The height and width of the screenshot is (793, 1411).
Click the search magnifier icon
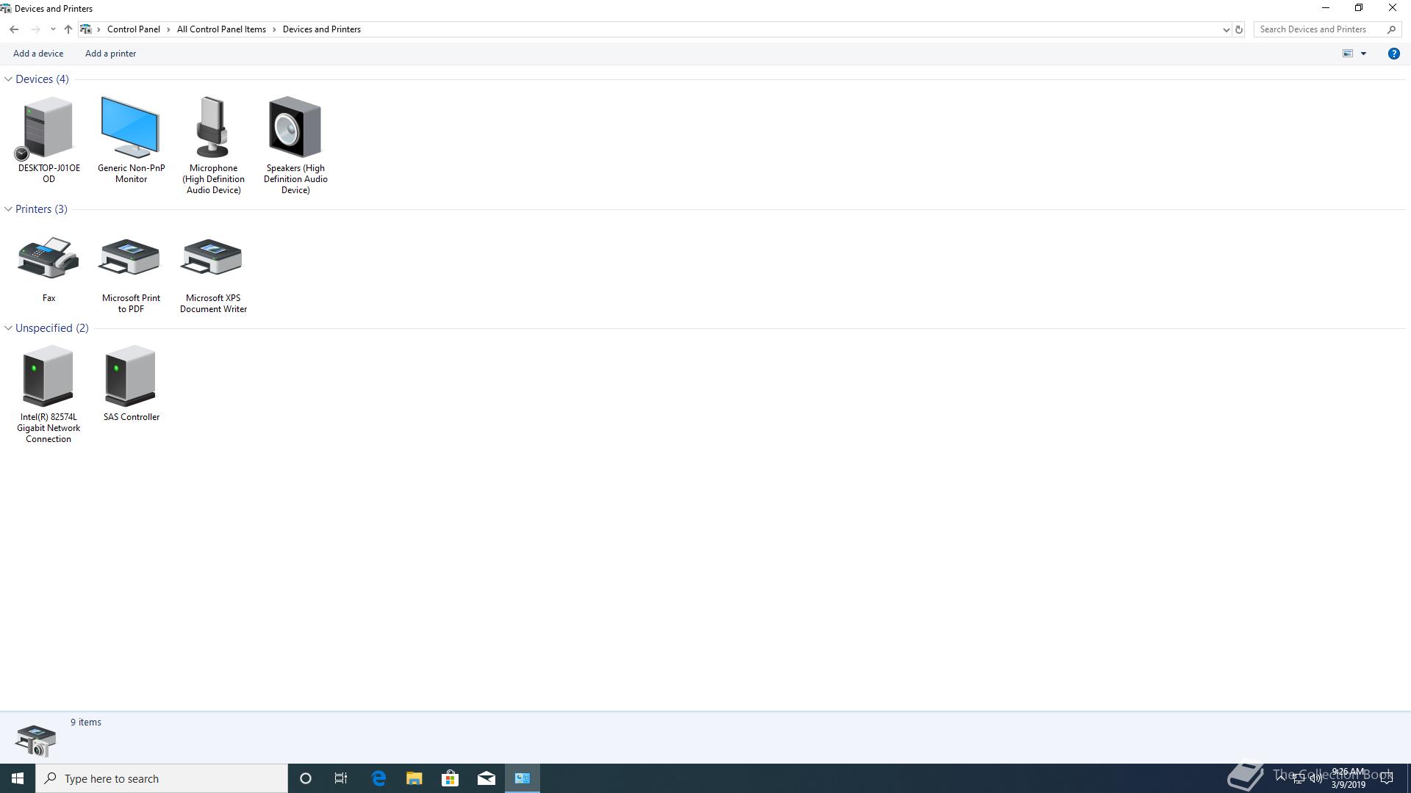(x=1391, y=29)
